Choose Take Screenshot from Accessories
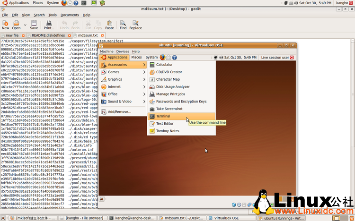This screenshot has width=355, height=221. [x=181, y=109]
